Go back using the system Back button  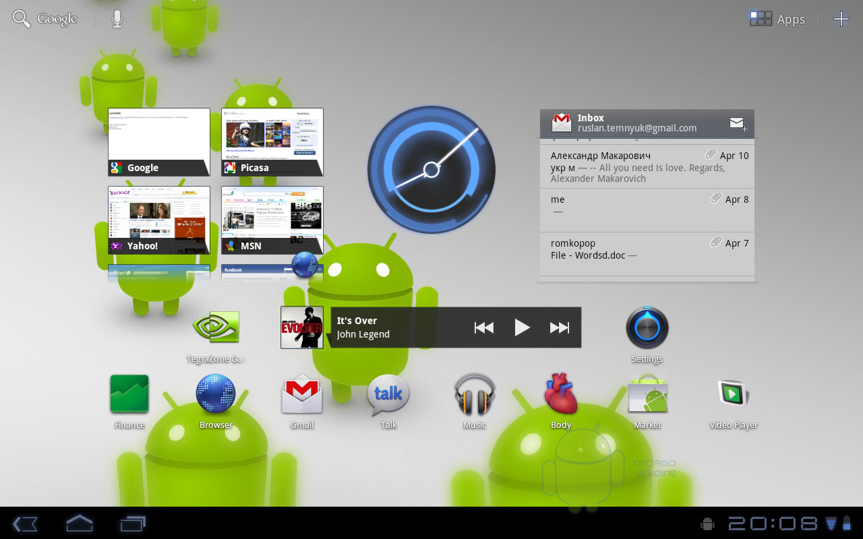coord(25,524)
